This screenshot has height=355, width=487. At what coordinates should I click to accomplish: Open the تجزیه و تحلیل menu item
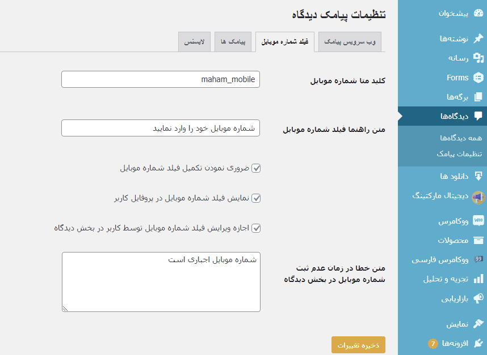pos(442,279)
